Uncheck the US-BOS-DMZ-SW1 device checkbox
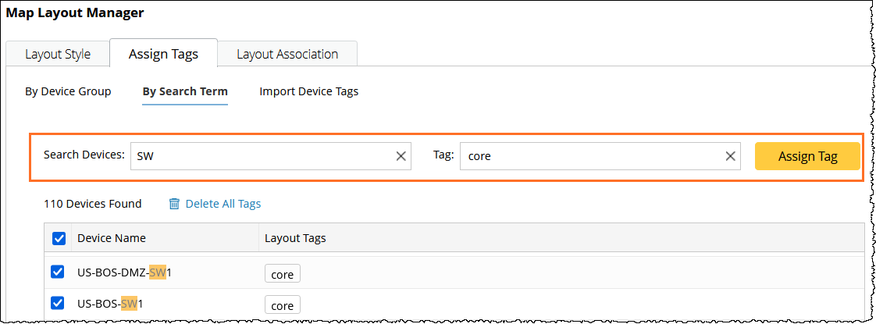This screenshot has height=324, width=876. coord(57,272)
